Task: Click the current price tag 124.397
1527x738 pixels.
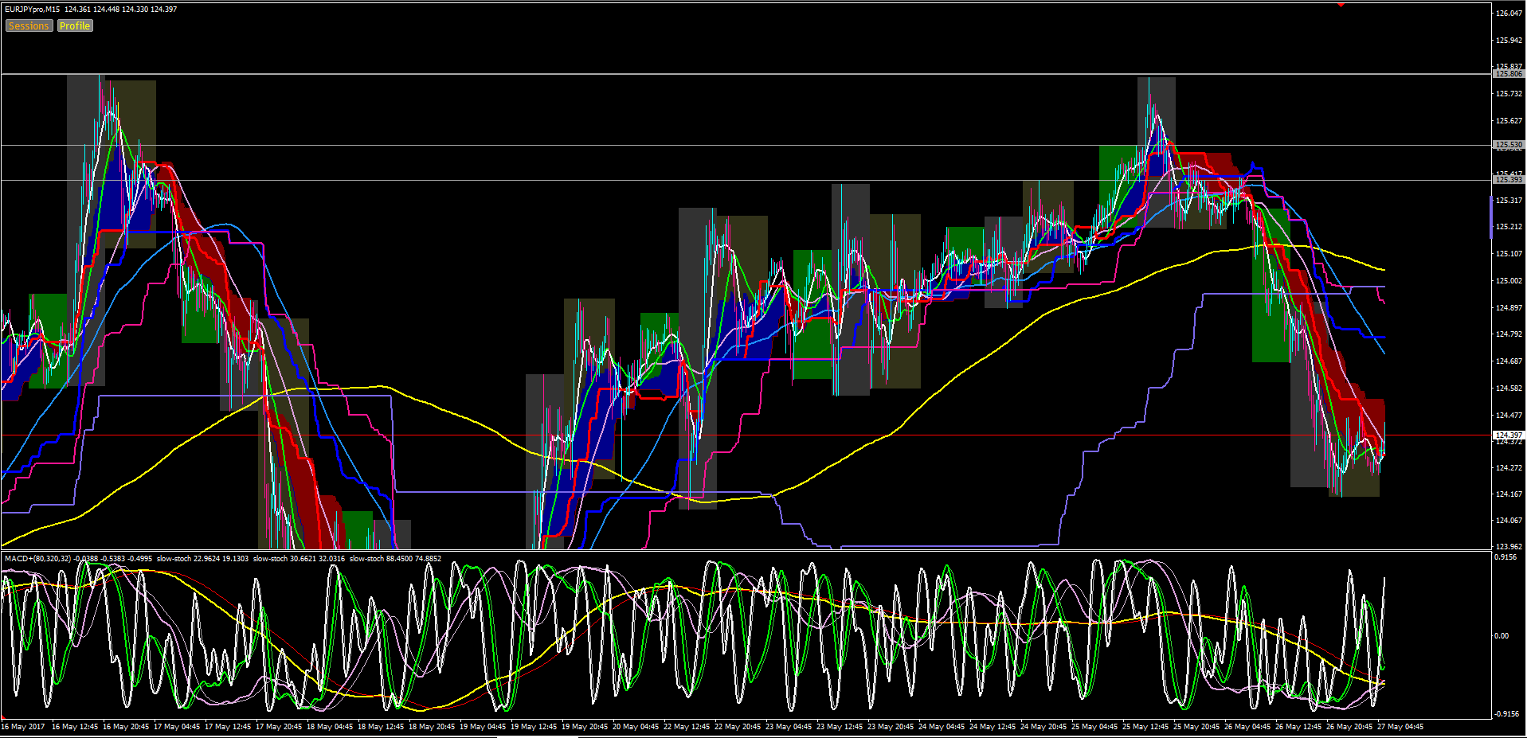Action: [1508, 435]
